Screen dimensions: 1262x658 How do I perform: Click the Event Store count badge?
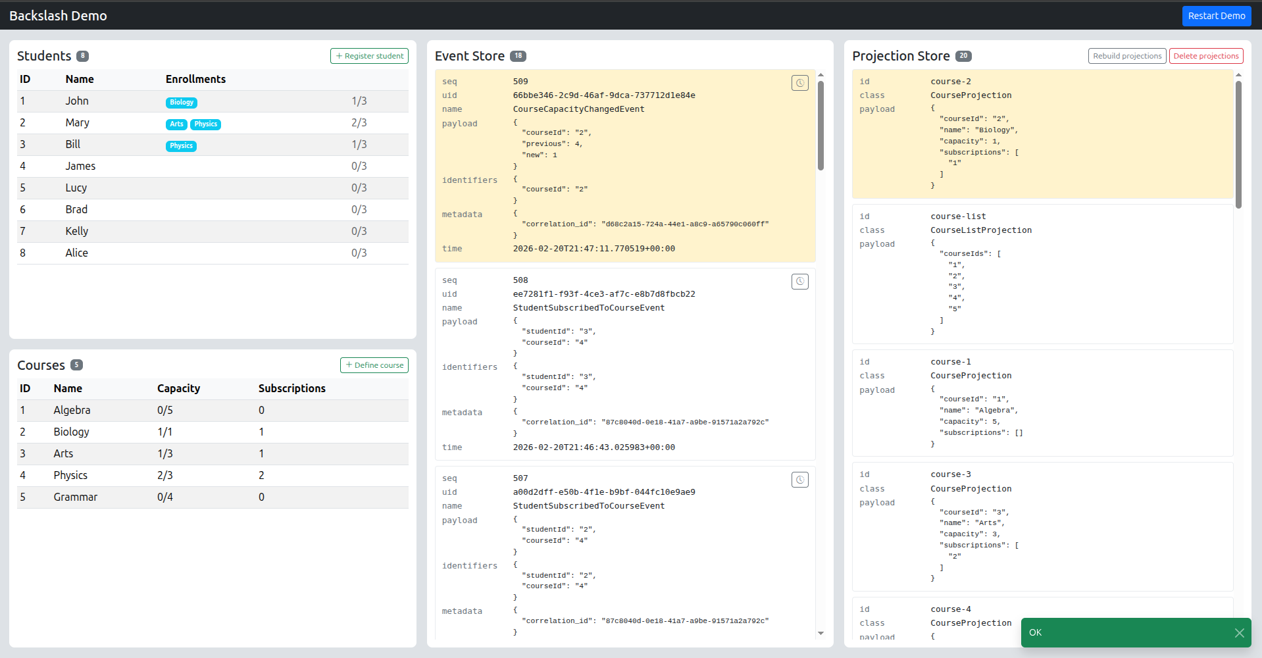[x=518, y=56]
